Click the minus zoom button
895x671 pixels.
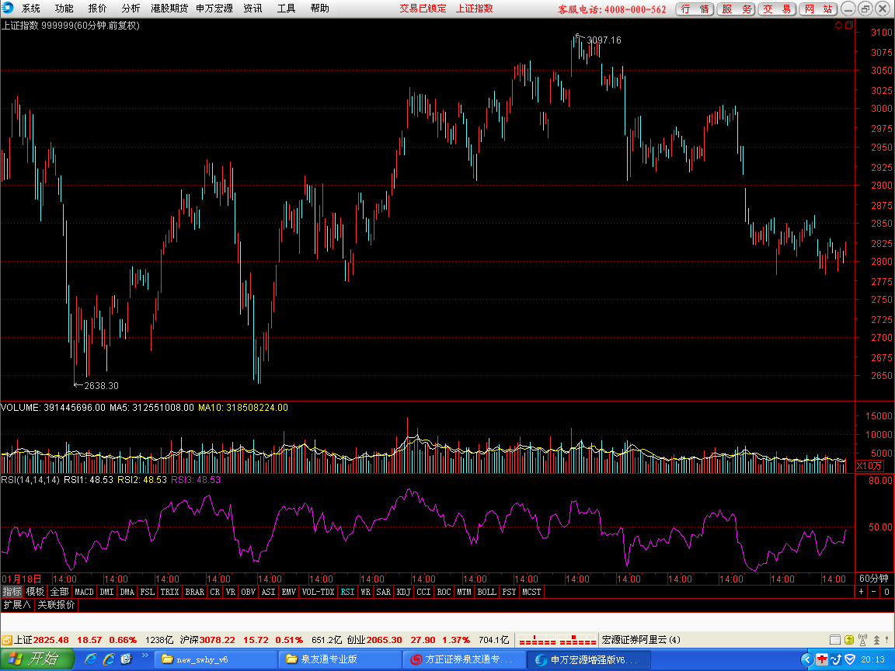pyautogui.click(x=874, y=592)
